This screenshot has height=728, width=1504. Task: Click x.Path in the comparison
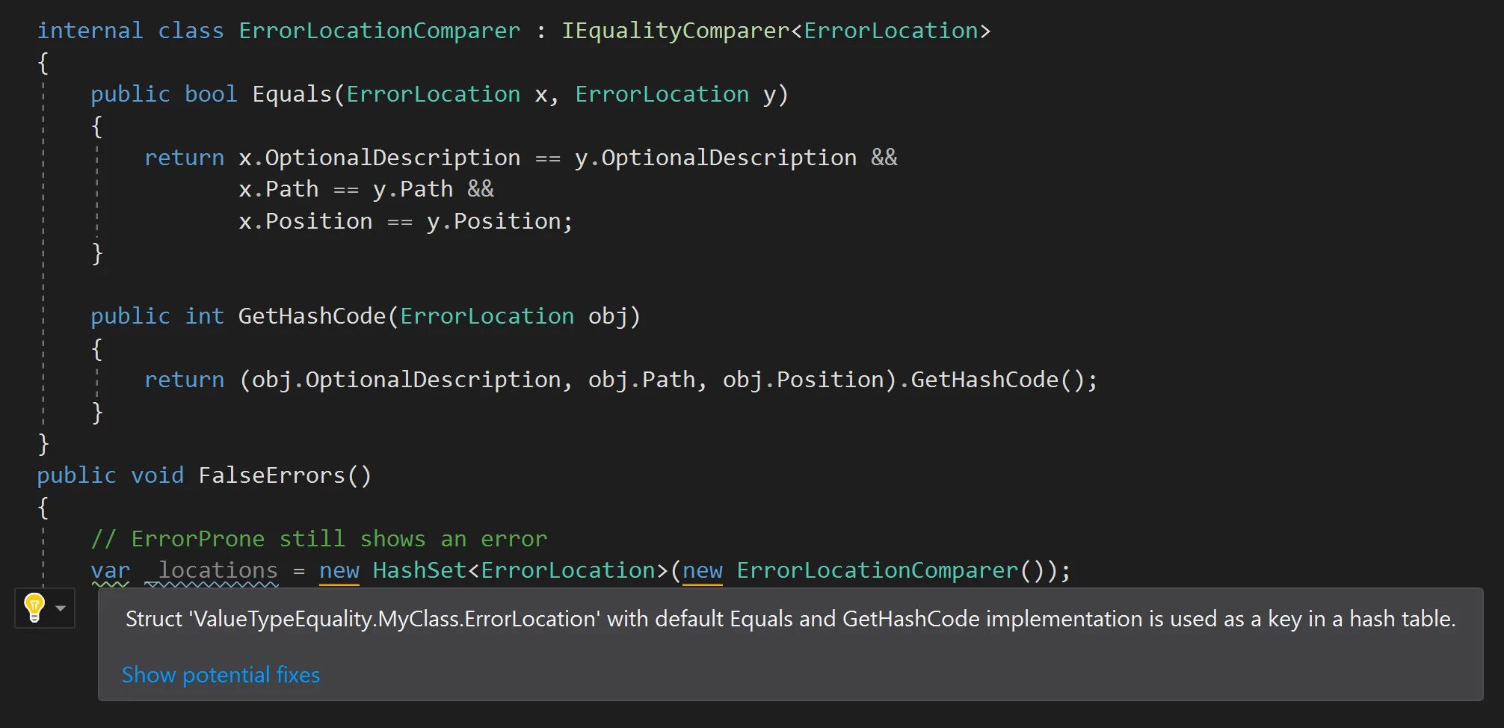coord(278,189)
